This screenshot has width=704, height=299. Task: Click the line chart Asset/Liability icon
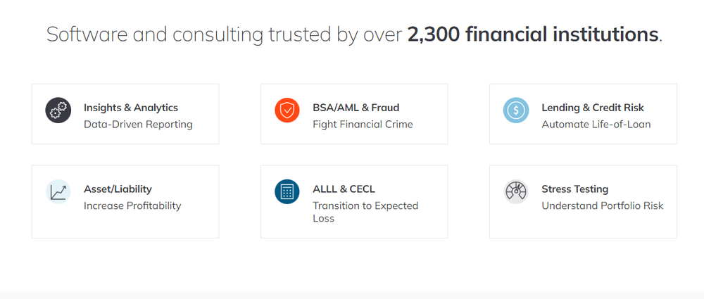coord(58,191)
